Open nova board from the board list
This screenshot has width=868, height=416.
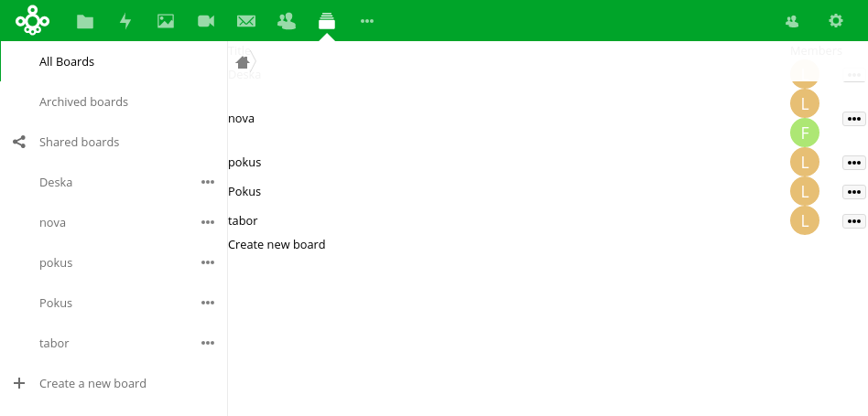click(x=242, y=118)
